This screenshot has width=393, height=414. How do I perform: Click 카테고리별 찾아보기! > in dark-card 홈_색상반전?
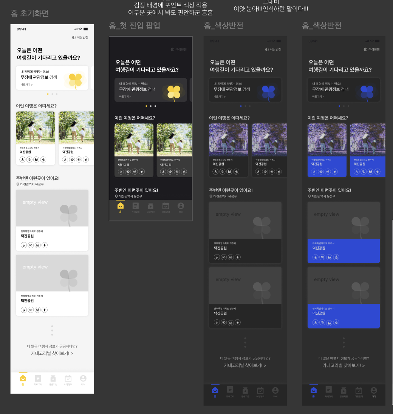(245, 365)
